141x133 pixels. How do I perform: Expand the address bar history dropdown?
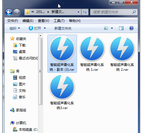click(x=78, y=12)
